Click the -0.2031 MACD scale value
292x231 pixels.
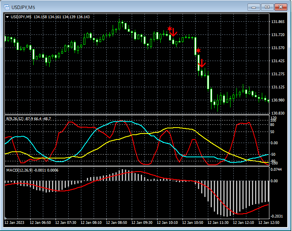[x=277, y=216]
